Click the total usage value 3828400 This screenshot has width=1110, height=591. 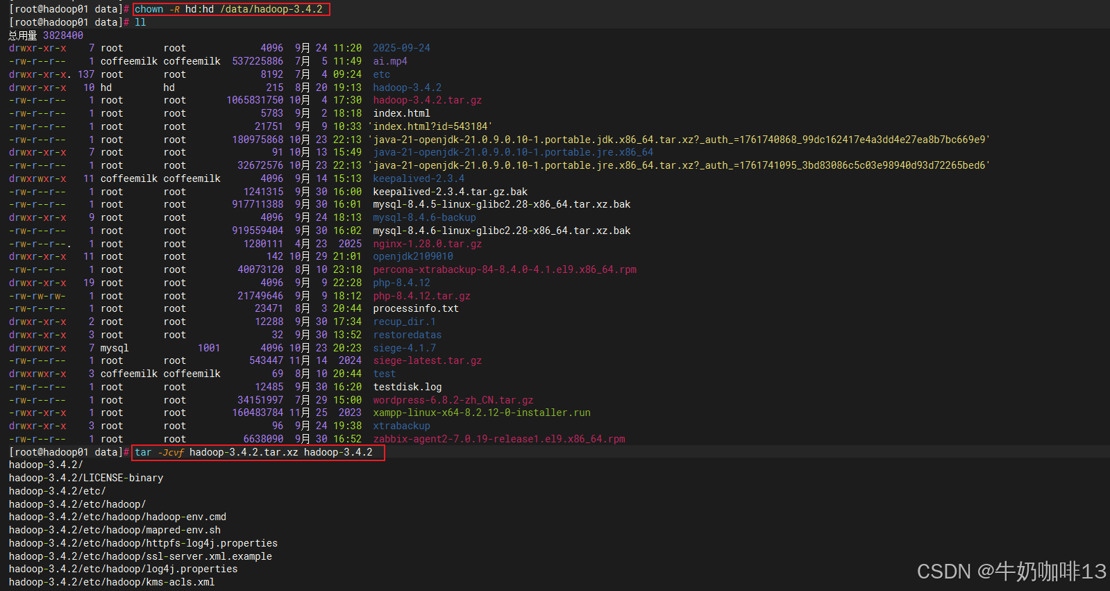pyautogui.click(x=63, y=35)
